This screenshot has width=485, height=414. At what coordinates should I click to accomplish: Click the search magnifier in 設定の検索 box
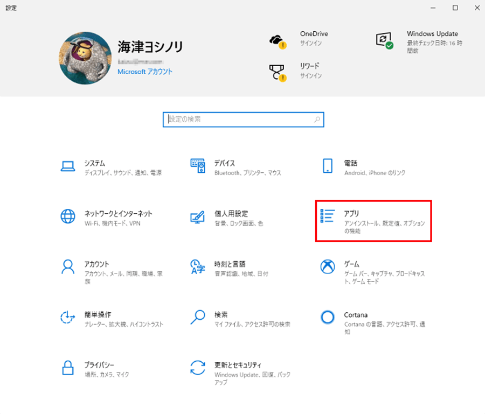coord(317,120)
